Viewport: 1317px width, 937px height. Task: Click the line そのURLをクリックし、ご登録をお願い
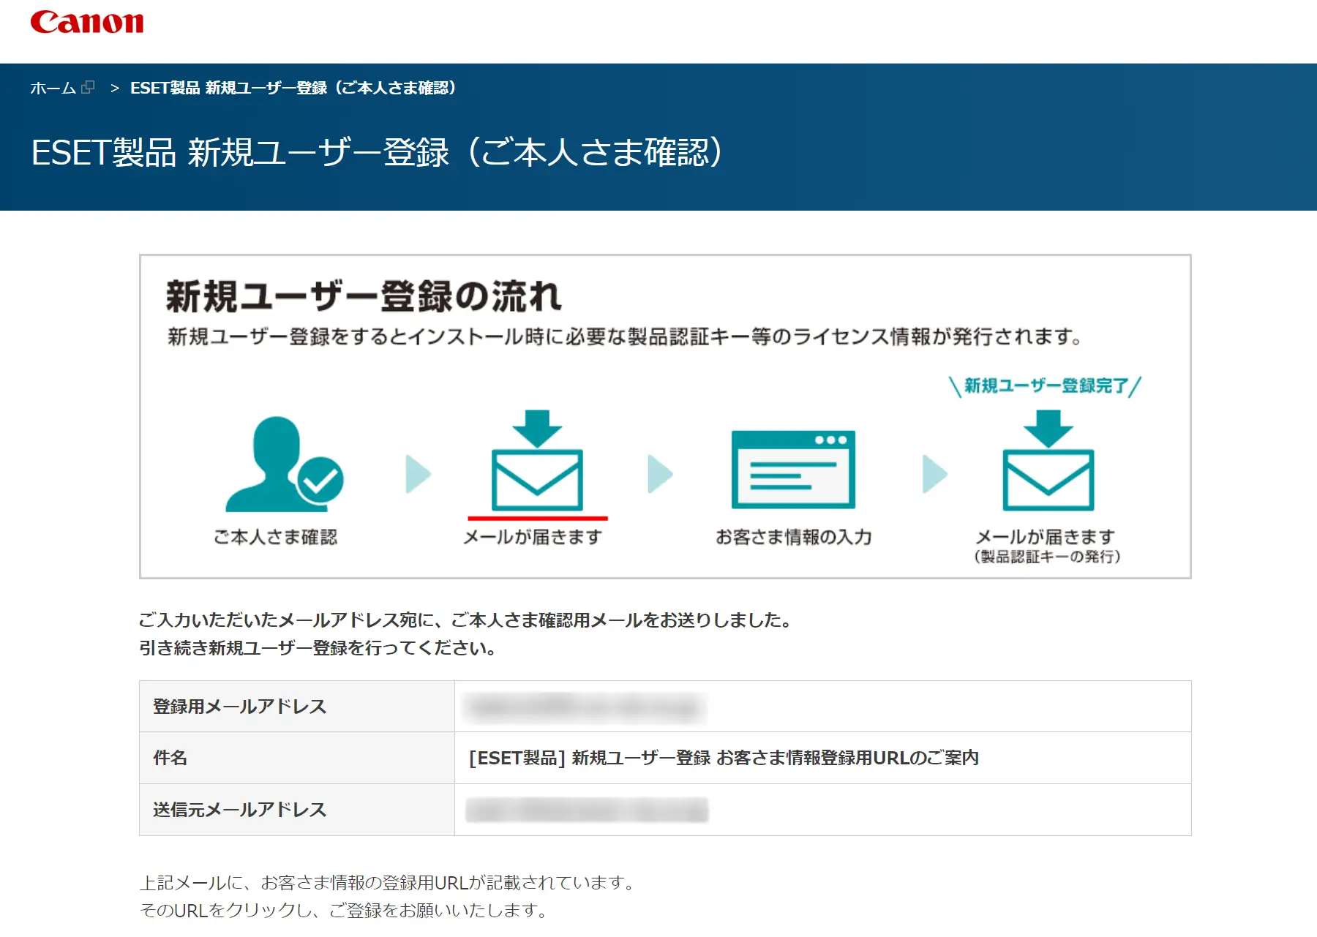343,911
